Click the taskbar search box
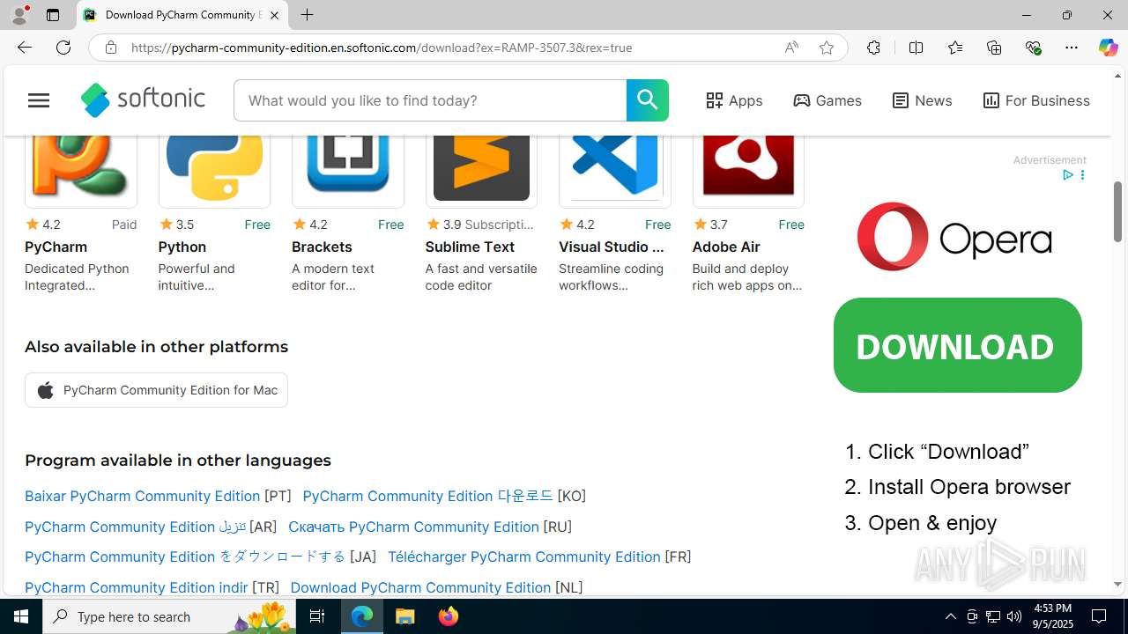The image size is (1128, 634). (x=167, y=616)
